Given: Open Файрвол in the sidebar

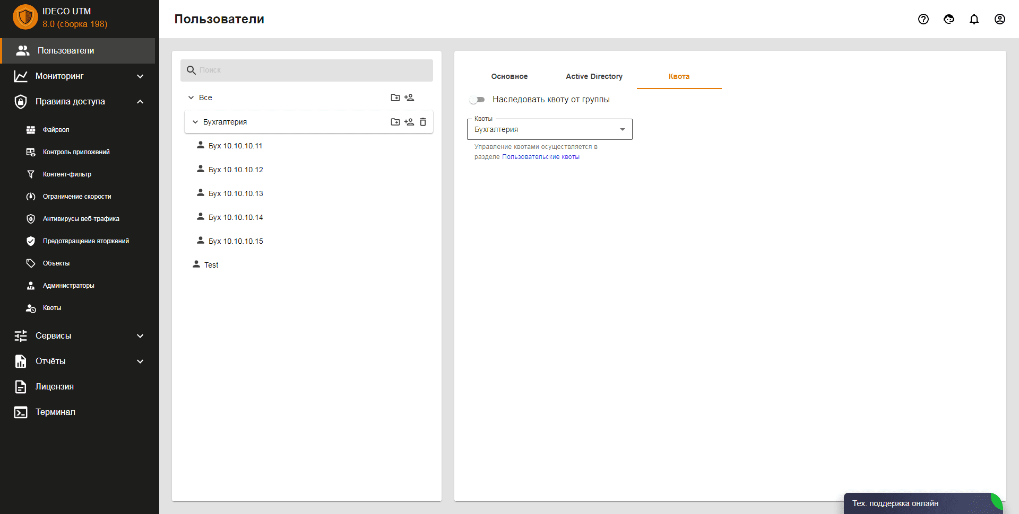Looking at the screenshot, I should [x=56, y=130].
